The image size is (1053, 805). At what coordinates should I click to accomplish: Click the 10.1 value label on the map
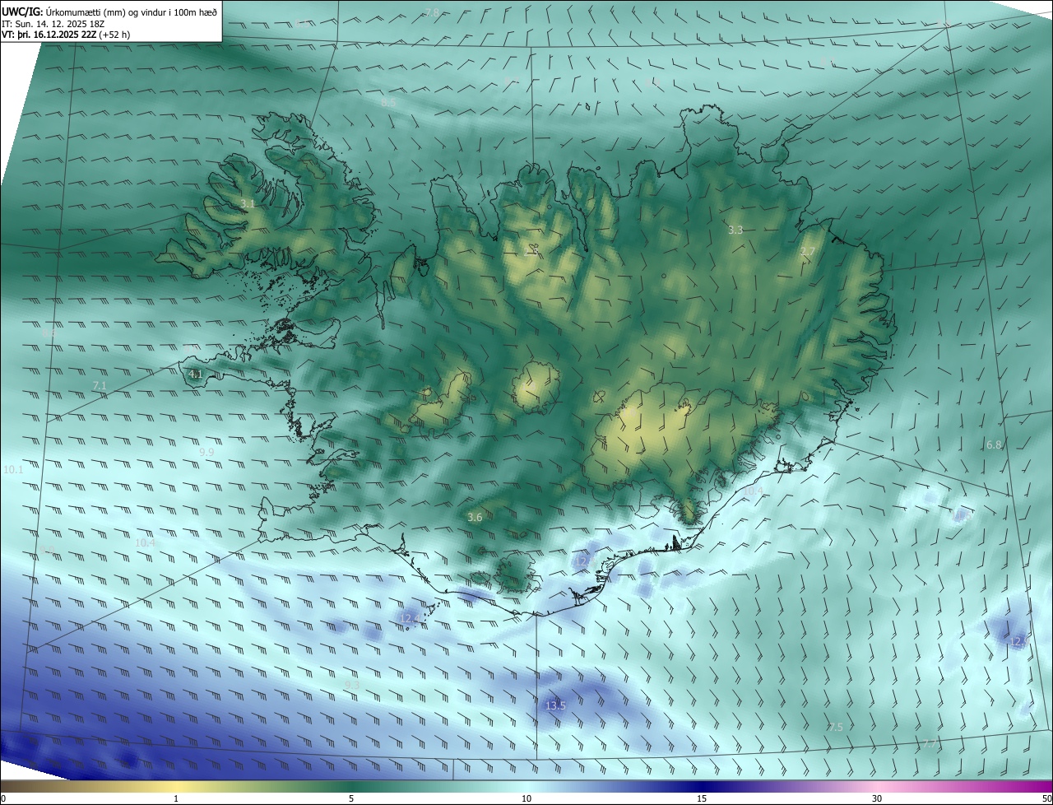14,470
